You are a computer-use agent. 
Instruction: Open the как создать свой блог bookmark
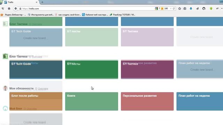coord(68,15)
